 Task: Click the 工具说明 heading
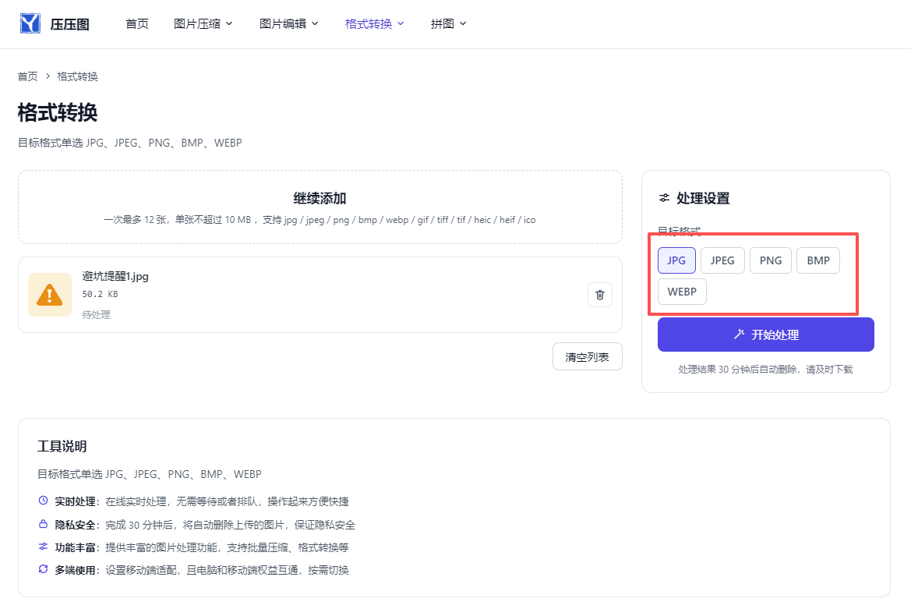(62, 446)
